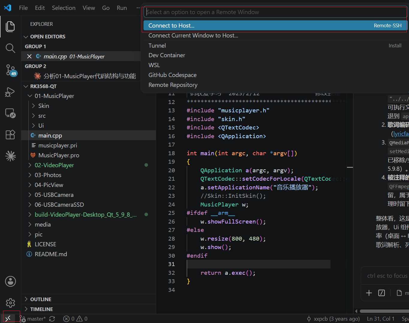The width and height of the screenshot is (409, 323).
Task: Click the horizontal scrollbar in chat panel
Action: coord(384,311)
